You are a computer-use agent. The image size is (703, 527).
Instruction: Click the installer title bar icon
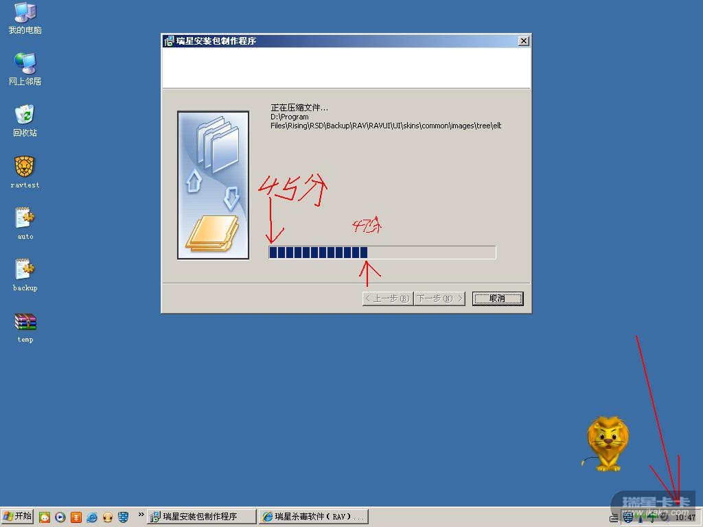[x=169, y=41]
